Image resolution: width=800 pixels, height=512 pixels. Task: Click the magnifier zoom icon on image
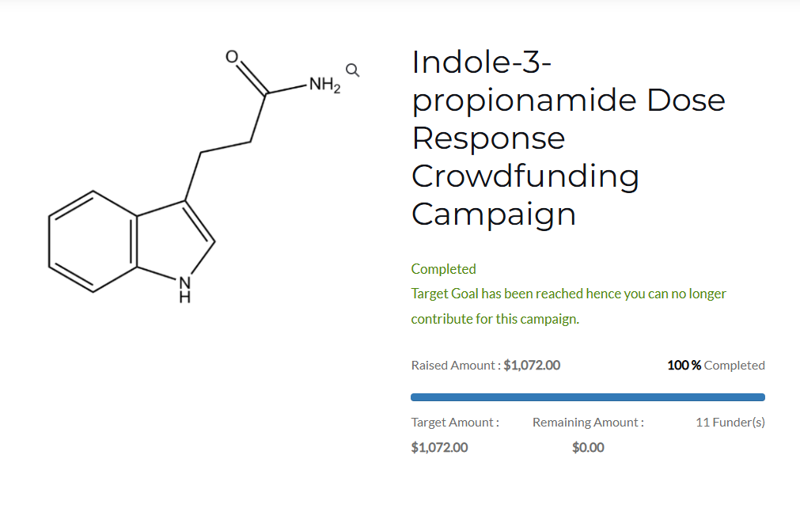353,70
